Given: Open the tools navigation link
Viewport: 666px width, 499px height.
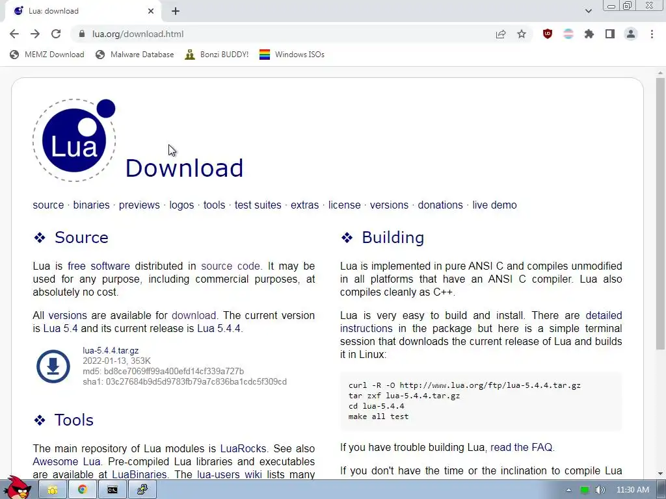Looking at the screenshot, I should coord(214,205).
